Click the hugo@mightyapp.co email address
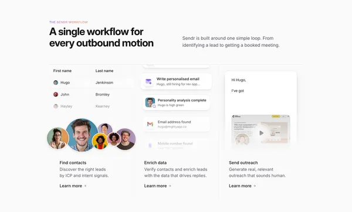Viewport: 352px width, 212px height. [x=172, y=127]
